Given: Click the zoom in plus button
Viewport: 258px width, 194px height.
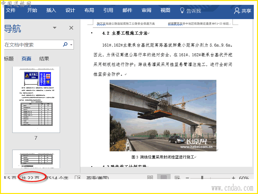Looking at the screenshot, I should click(233, 178).
